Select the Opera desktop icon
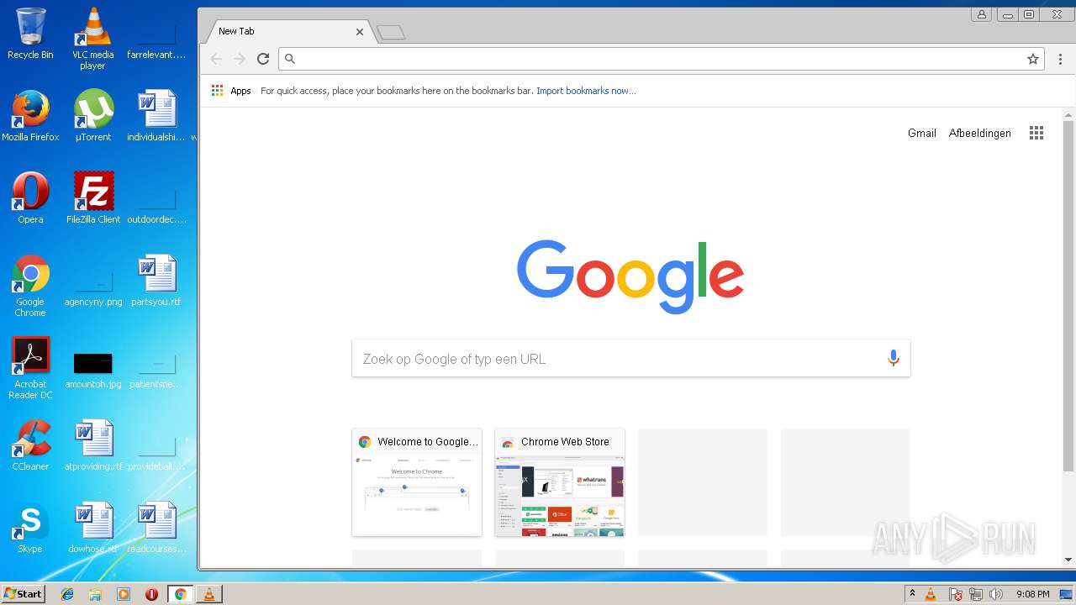 point(30,198)
